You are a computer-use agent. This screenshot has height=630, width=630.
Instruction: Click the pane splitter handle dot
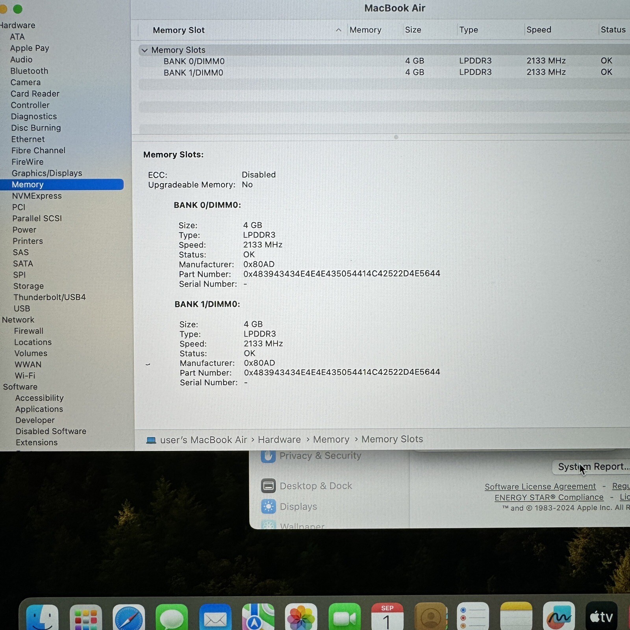(396, 137)
